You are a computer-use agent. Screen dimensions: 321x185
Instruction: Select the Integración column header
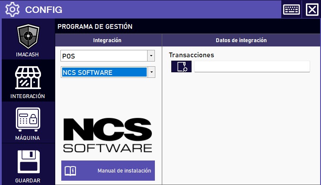click(x=107, y=40)
